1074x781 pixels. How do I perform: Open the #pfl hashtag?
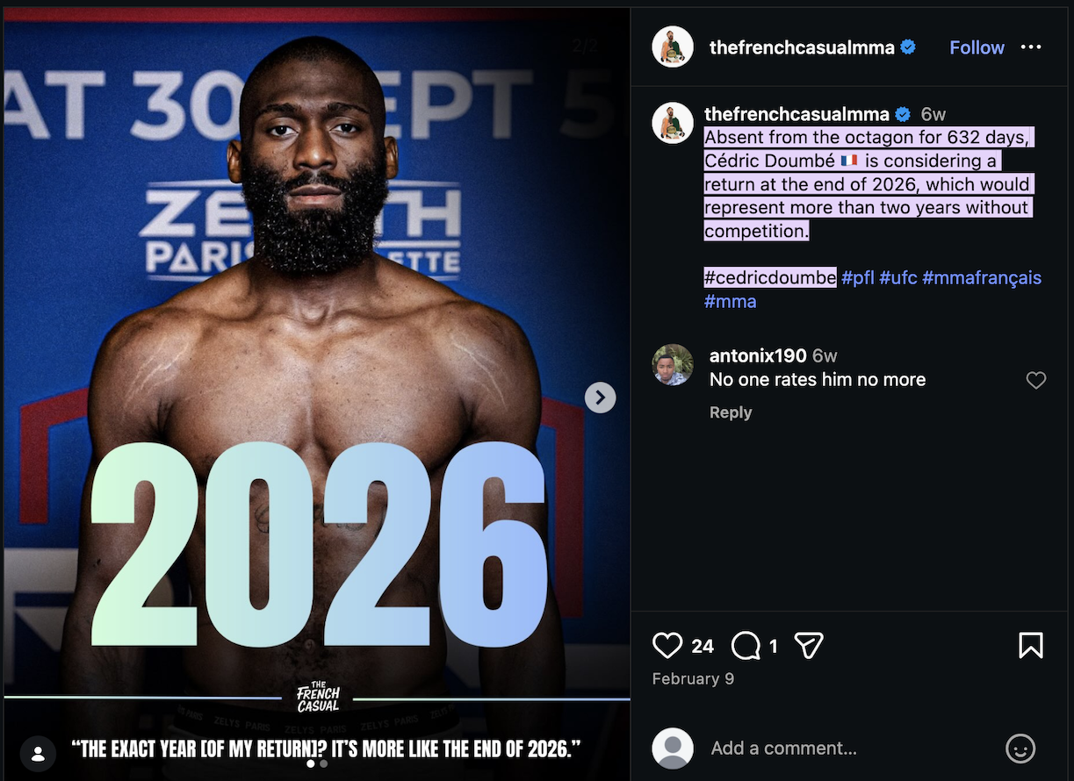[858, 277]
